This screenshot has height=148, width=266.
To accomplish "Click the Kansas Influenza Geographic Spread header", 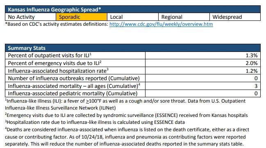I will (133, 9).
